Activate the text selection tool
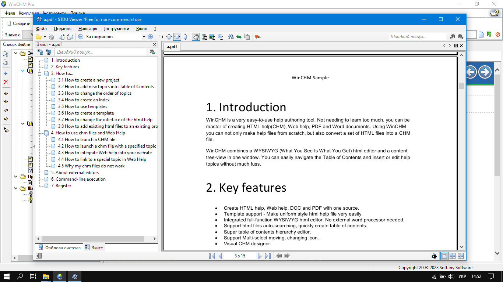The width and height of the screenshot is (503, 282). click(x=204, y=37)
